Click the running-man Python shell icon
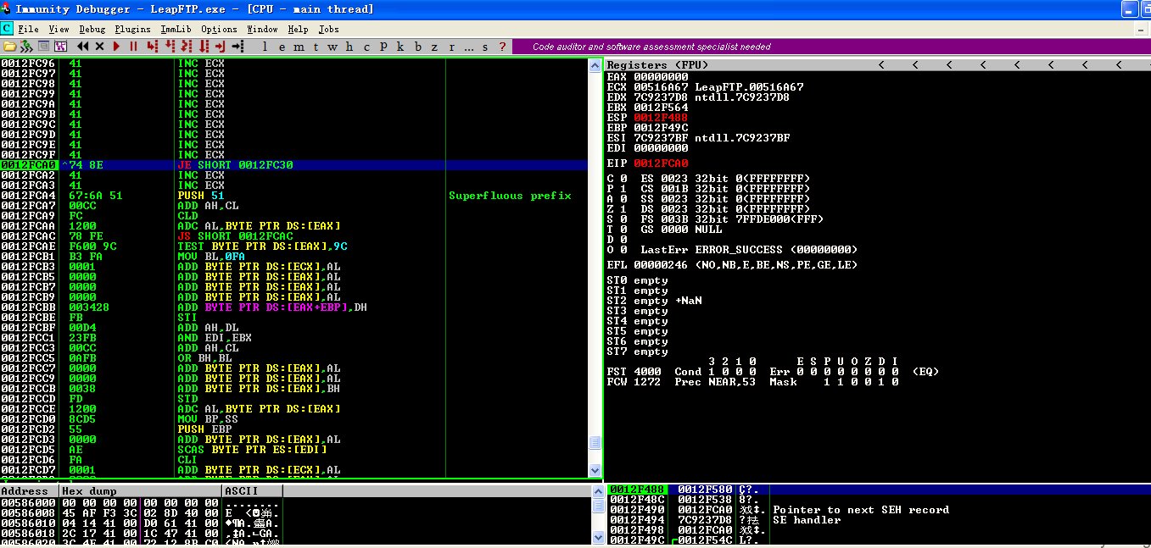The height and width of the screenshot is (548, 1151). point(26,46)
